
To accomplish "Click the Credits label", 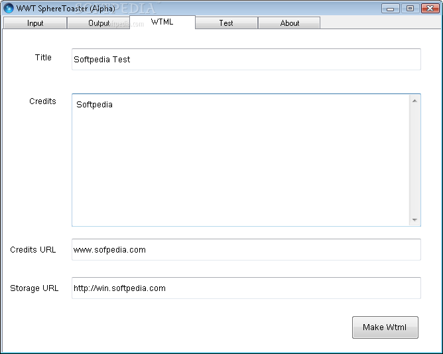I will tap(42, 101).
